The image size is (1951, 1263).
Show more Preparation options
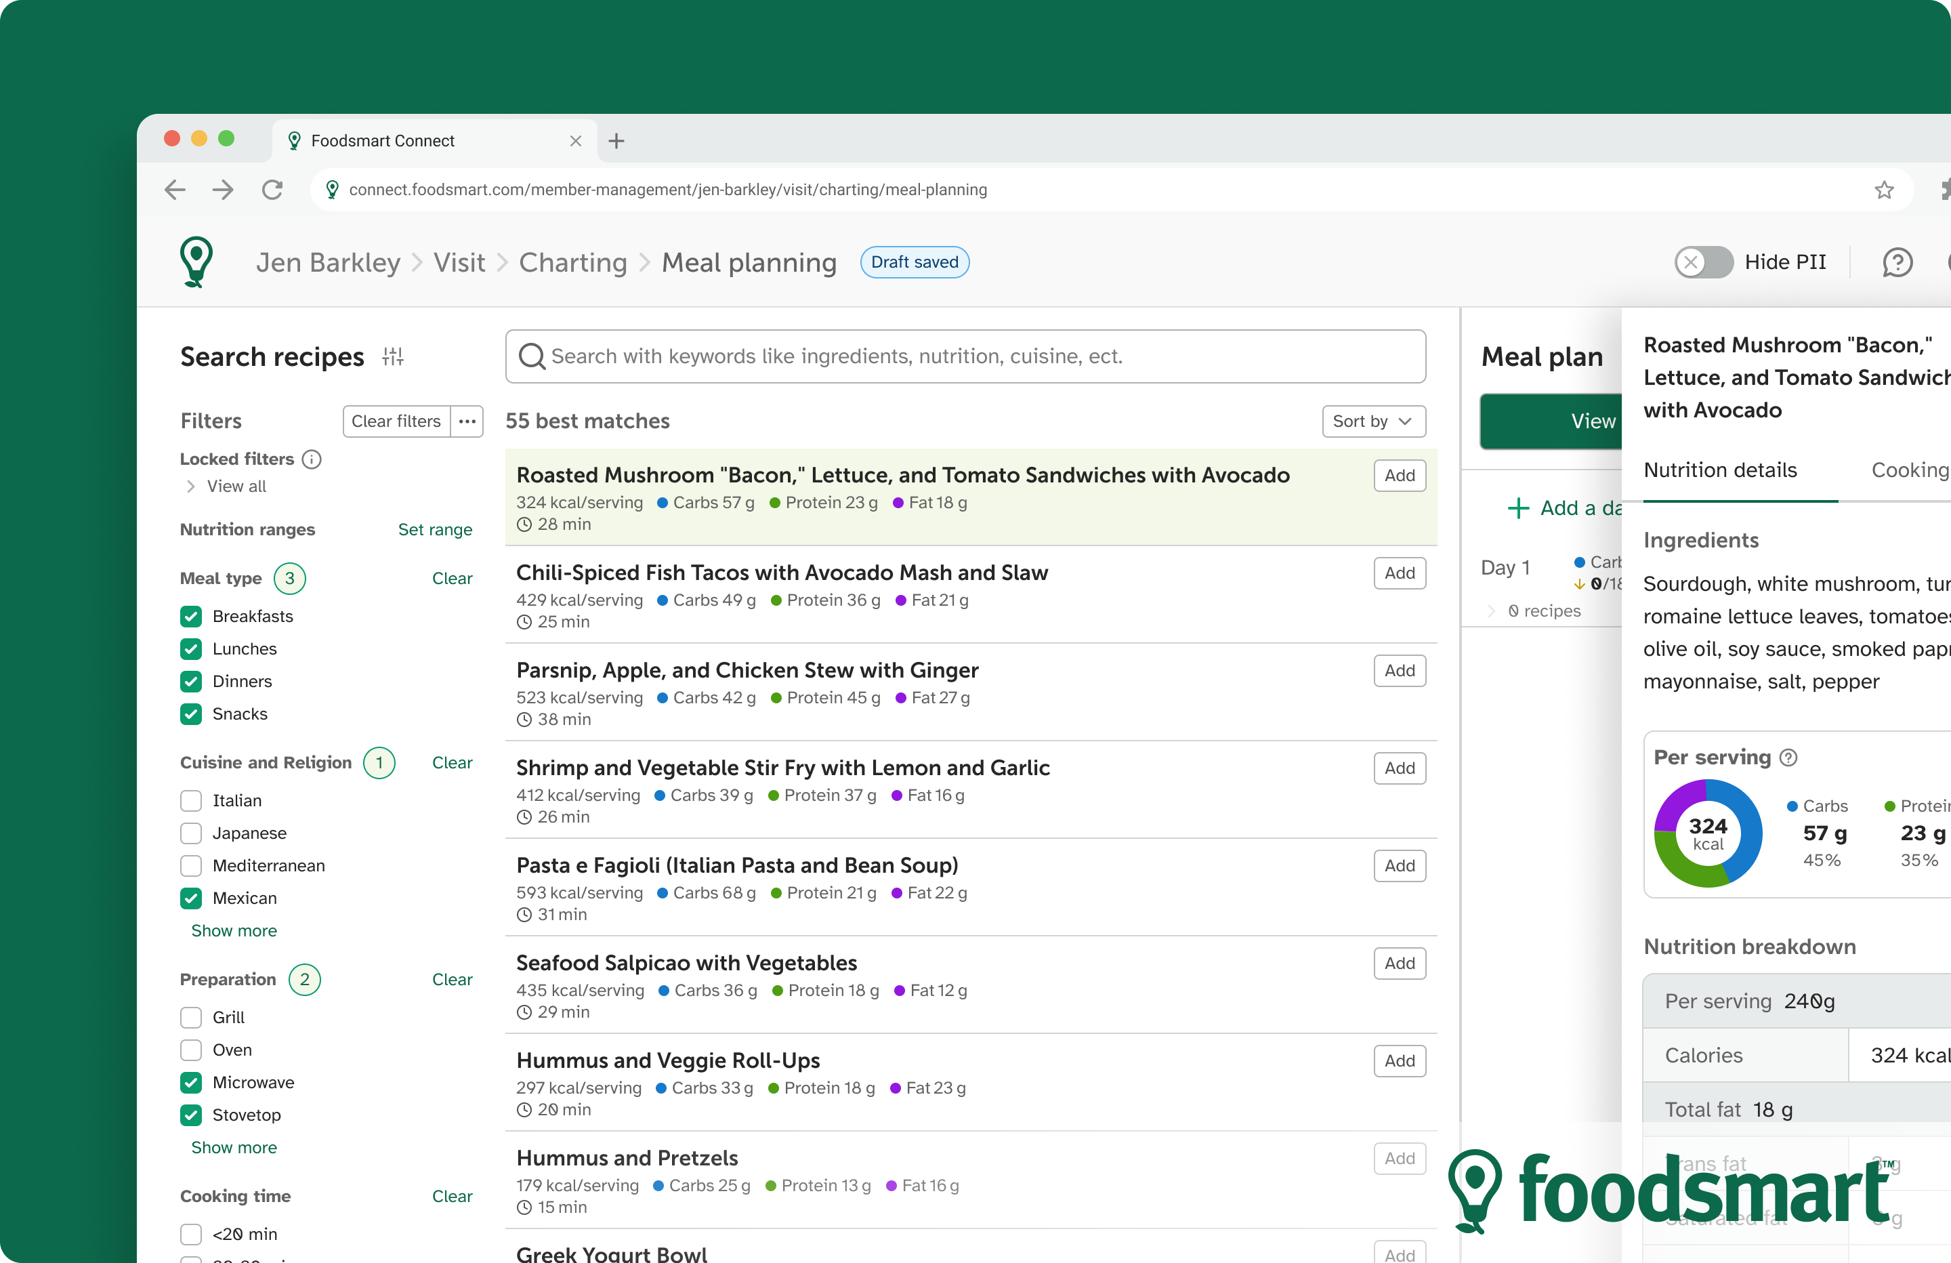pos(234,1148)
